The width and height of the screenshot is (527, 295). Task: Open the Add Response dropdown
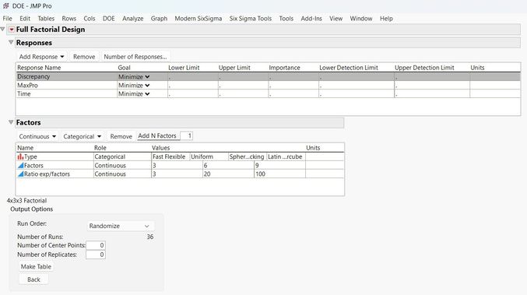click(x=41, y=57)
